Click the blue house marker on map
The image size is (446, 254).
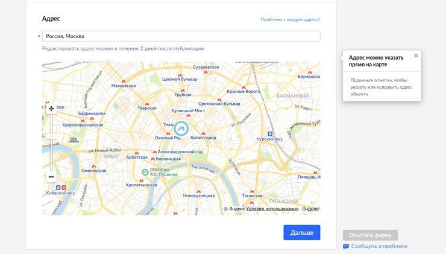pyautogui.click(x=181, y=129)
